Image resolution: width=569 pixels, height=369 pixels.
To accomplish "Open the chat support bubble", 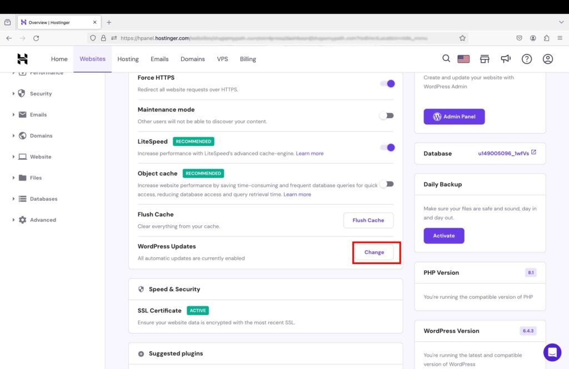I will click(x=552, y=352).
